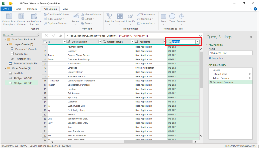Viewport: 259px width, 148px height.
Task: Open the Rounding dropdown
Action: pyautogui.click(x=145, y=19)
